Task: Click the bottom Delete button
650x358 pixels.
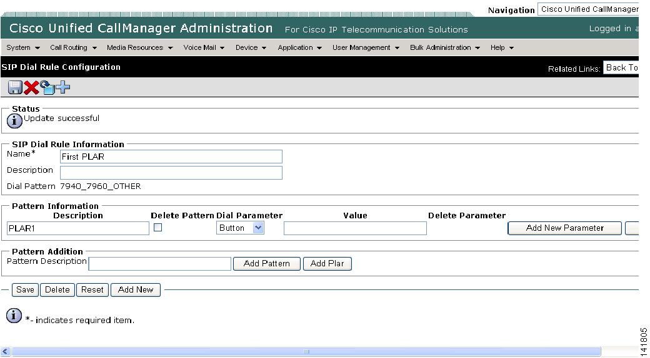Action: click(x=57, y=290)
